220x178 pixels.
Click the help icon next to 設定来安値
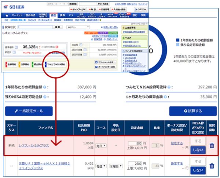coord(85,55)
